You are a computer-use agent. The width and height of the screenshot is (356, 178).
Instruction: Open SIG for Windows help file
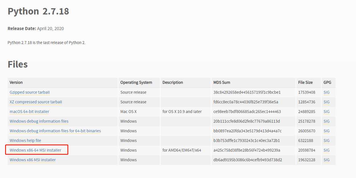tap(326, 141)
